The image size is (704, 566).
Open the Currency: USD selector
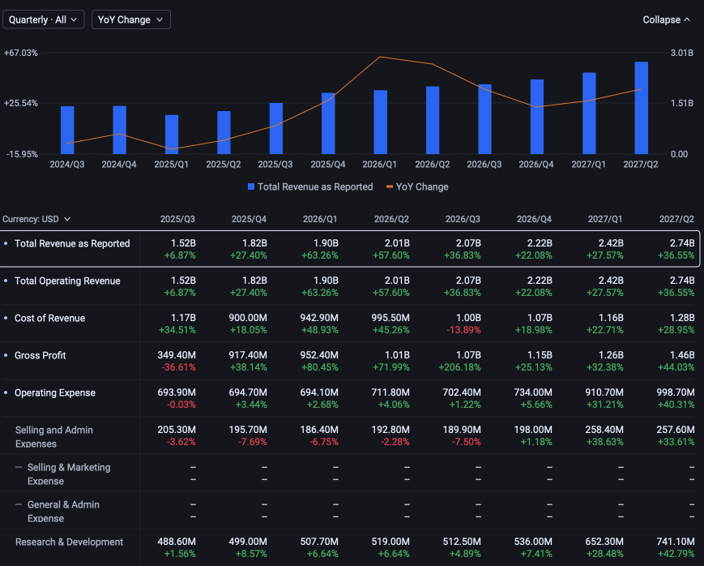tap(36, 219)
